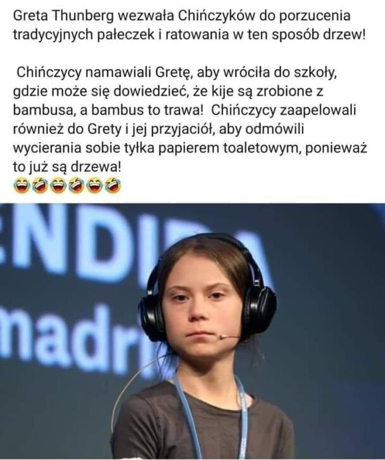Viewport: 385px width, 460px height.
Task: Click the last tilted laughing emoji in the row
Action: tap(113, 185)
